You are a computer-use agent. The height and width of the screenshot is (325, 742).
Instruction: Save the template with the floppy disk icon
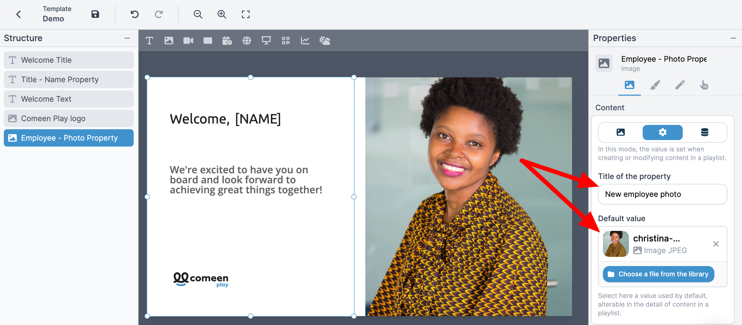[95, 14]
